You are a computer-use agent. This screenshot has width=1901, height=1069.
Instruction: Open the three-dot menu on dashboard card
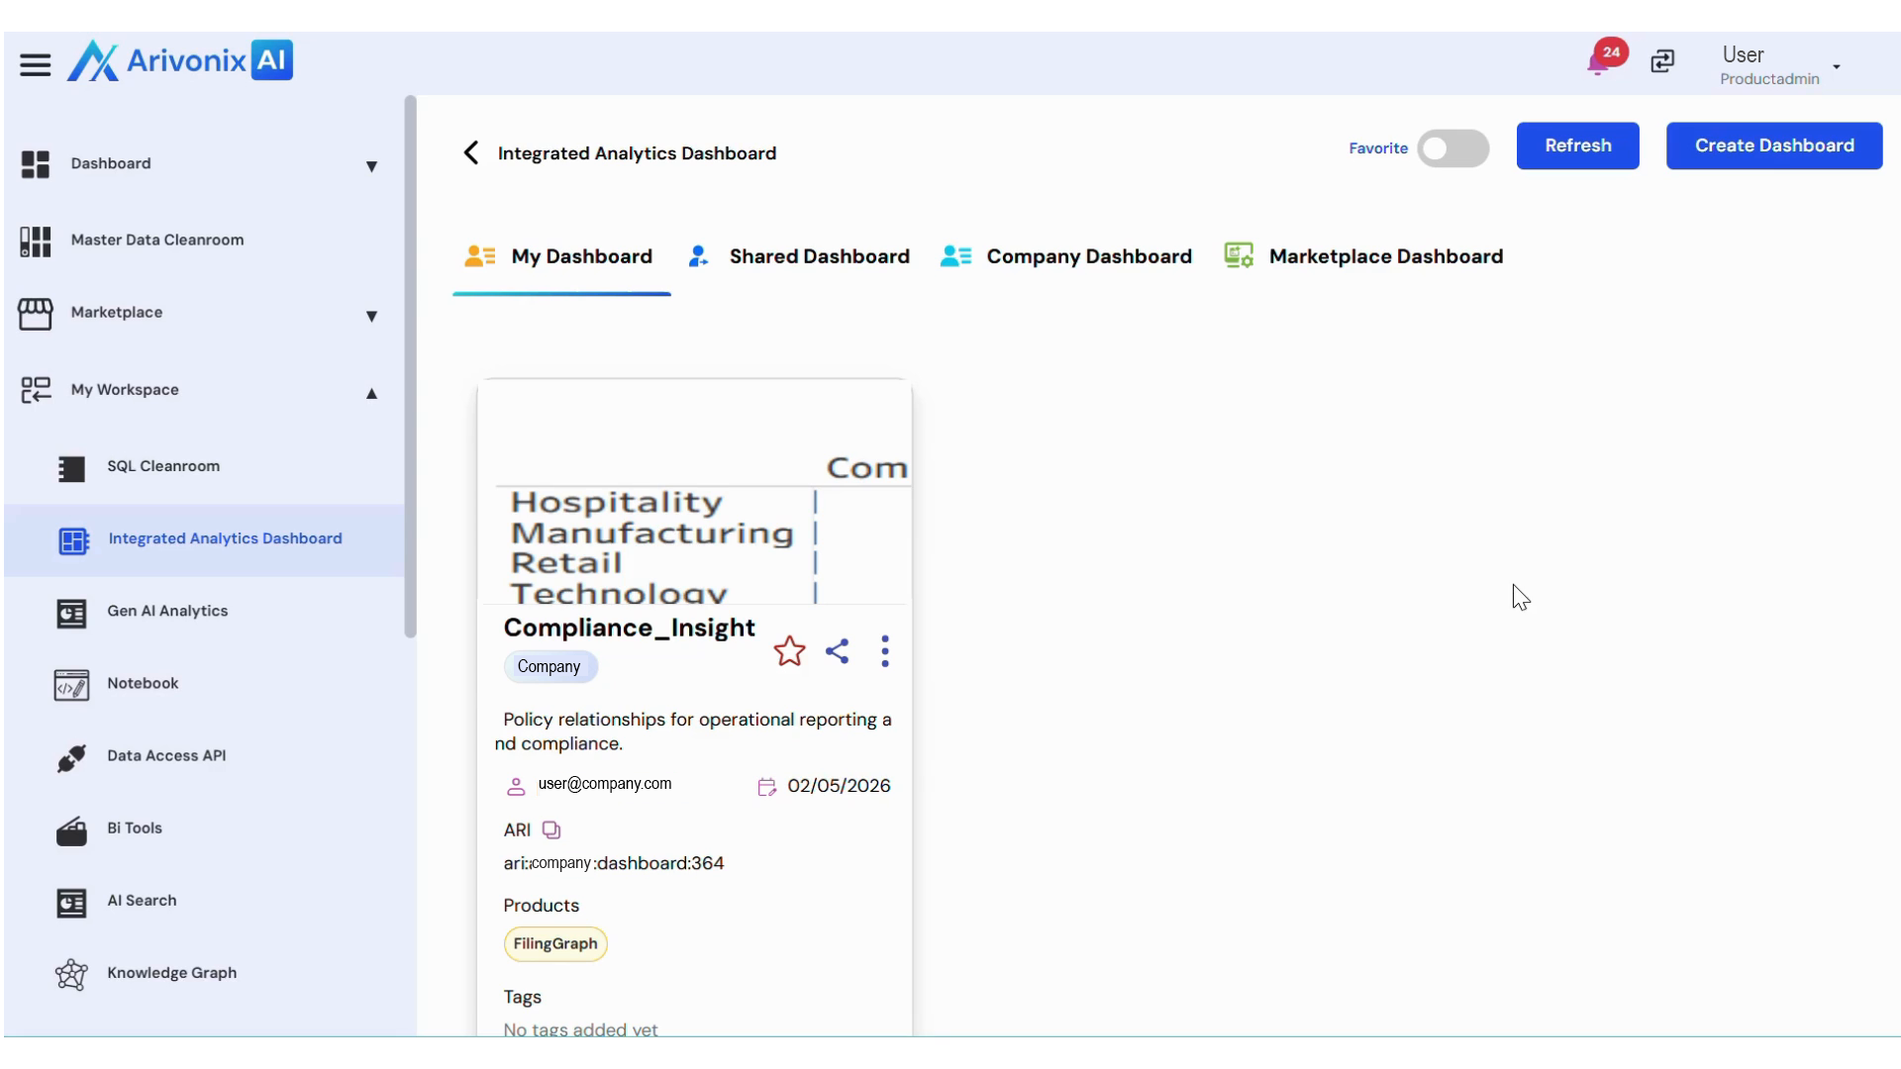pyautogui.click(x=885, y=651)
